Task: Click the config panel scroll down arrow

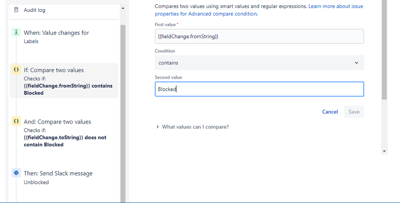Action: tap(384, 151)
